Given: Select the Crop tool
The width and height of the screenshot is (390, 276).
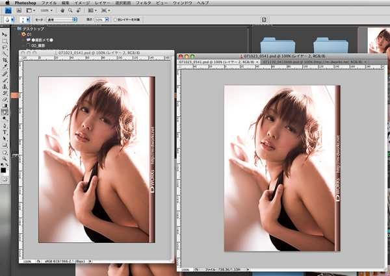Looking at the screenshot, I should [5, 60].
